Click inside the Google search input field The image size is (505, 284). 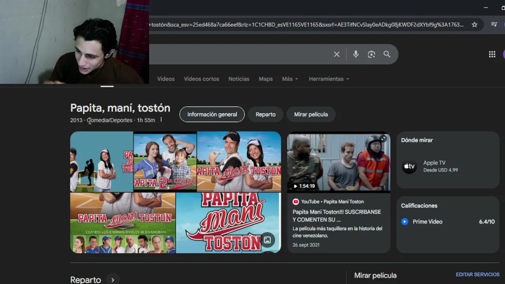241,54
